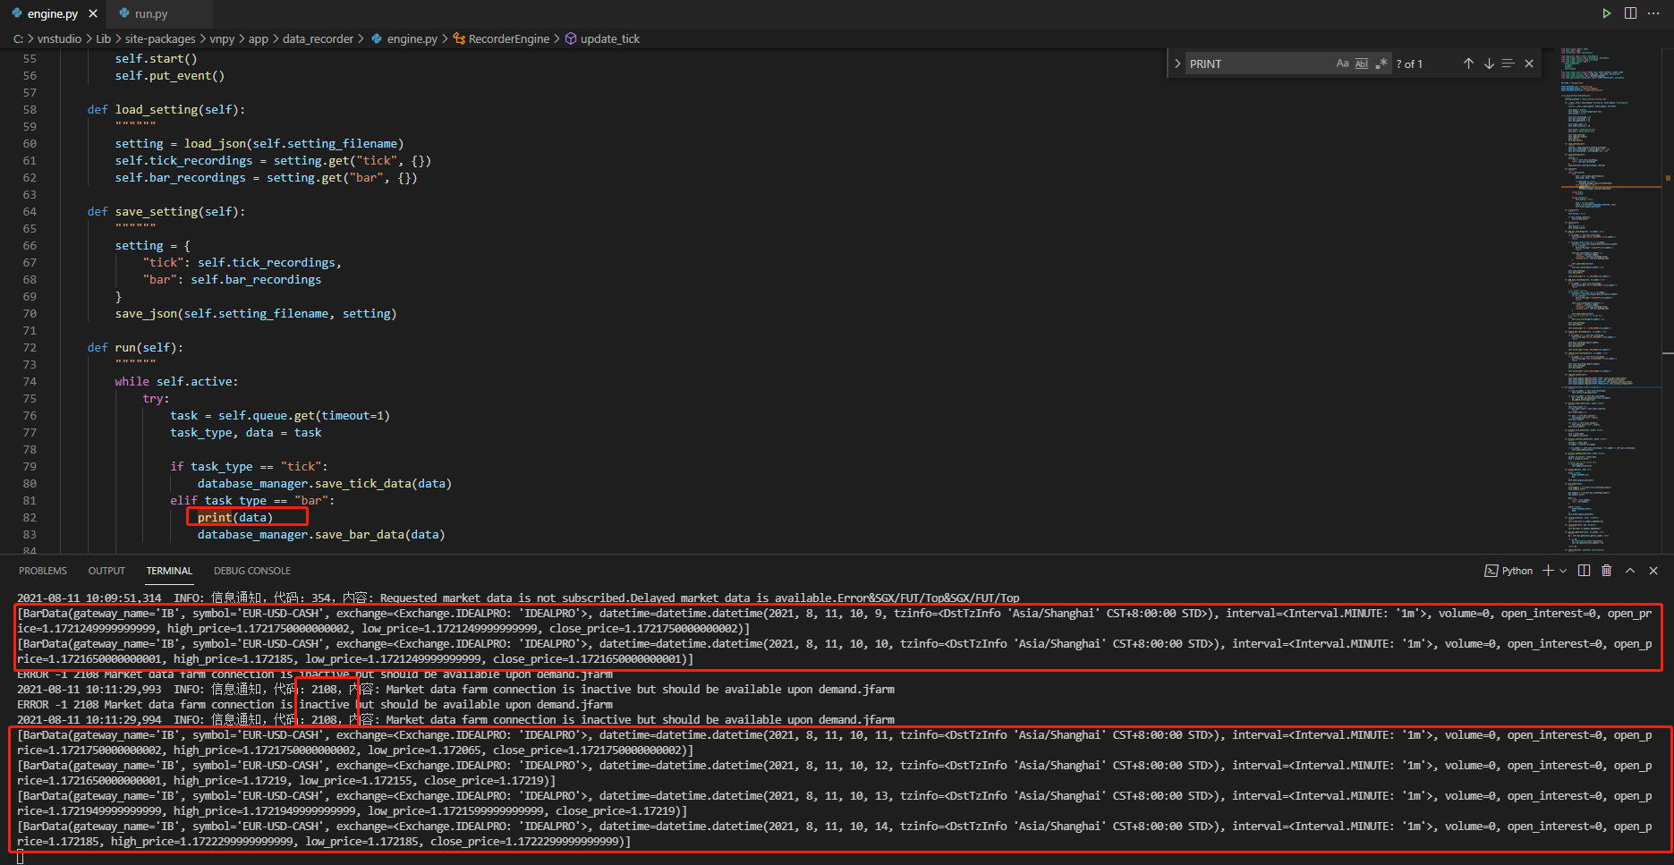Open more editor actions
Viewport: 1674px width, 865px height.
pos(1653,13)
